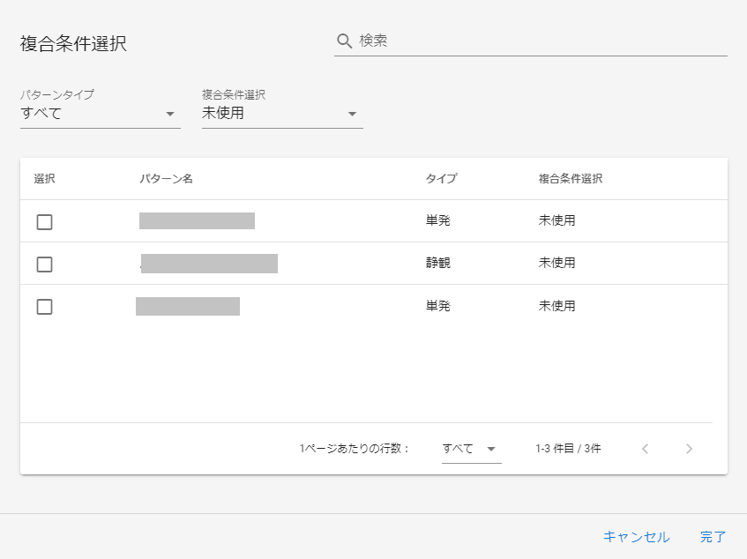Viewport: 747px width, 559px height.
Task: Click the 1-3 件目 / 3件 pagination text
Action: point(568,449)
